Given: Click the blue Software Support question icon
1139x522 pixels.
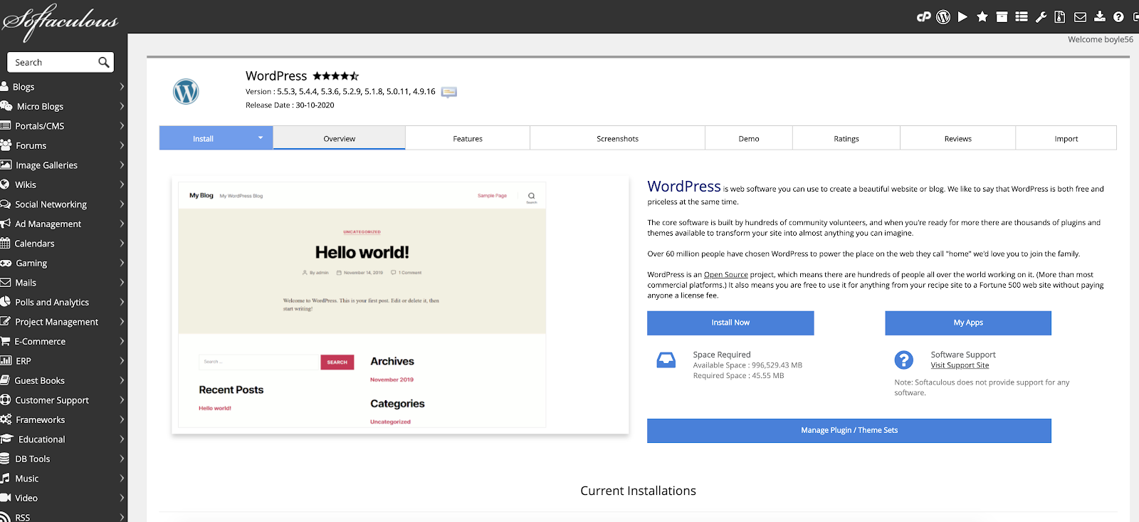Looking at the screenshot, I should click(x=904, y=360).
